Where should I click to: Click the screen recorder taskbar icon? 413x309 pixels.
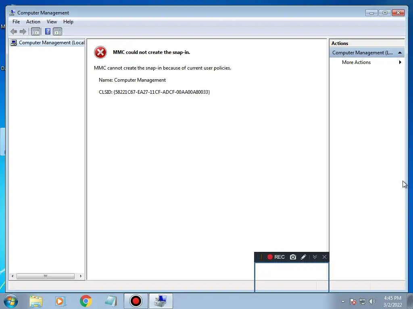coord(136,301)
